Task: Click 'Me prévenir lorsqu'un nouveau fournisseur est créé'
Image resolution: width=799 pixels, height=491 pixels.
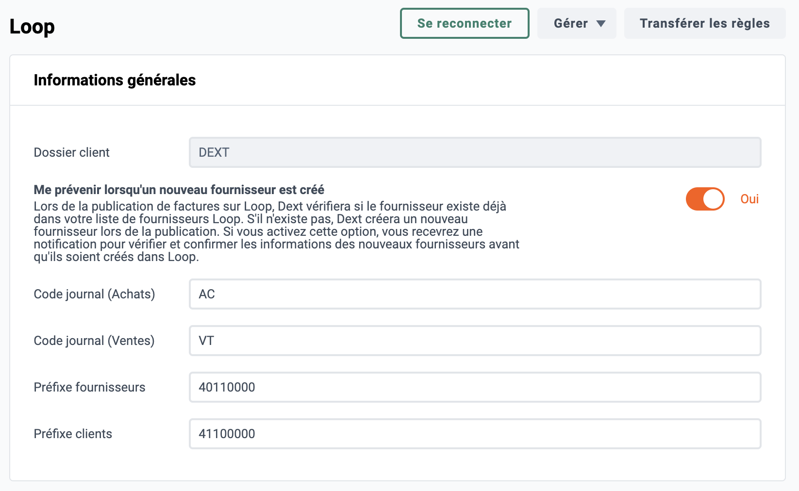Action: coord(179,190)
